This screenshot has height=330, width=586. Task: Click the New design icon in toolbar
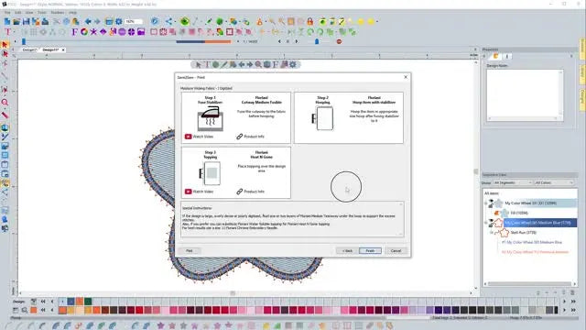pyautogui.click(x=7, y=22)
